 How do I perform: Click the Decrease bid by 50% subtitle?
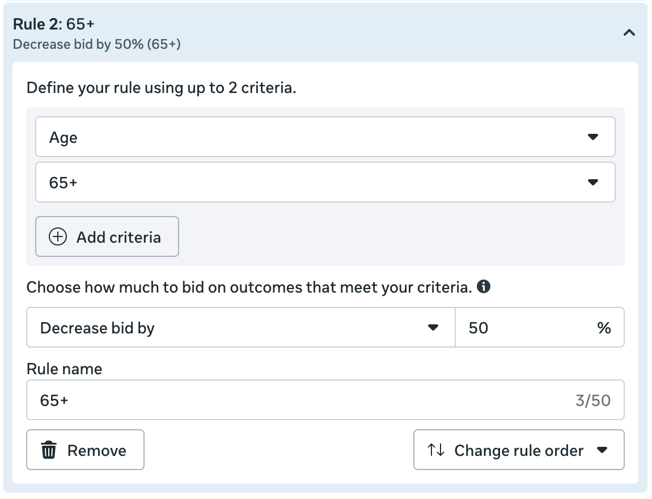[96, 44]
